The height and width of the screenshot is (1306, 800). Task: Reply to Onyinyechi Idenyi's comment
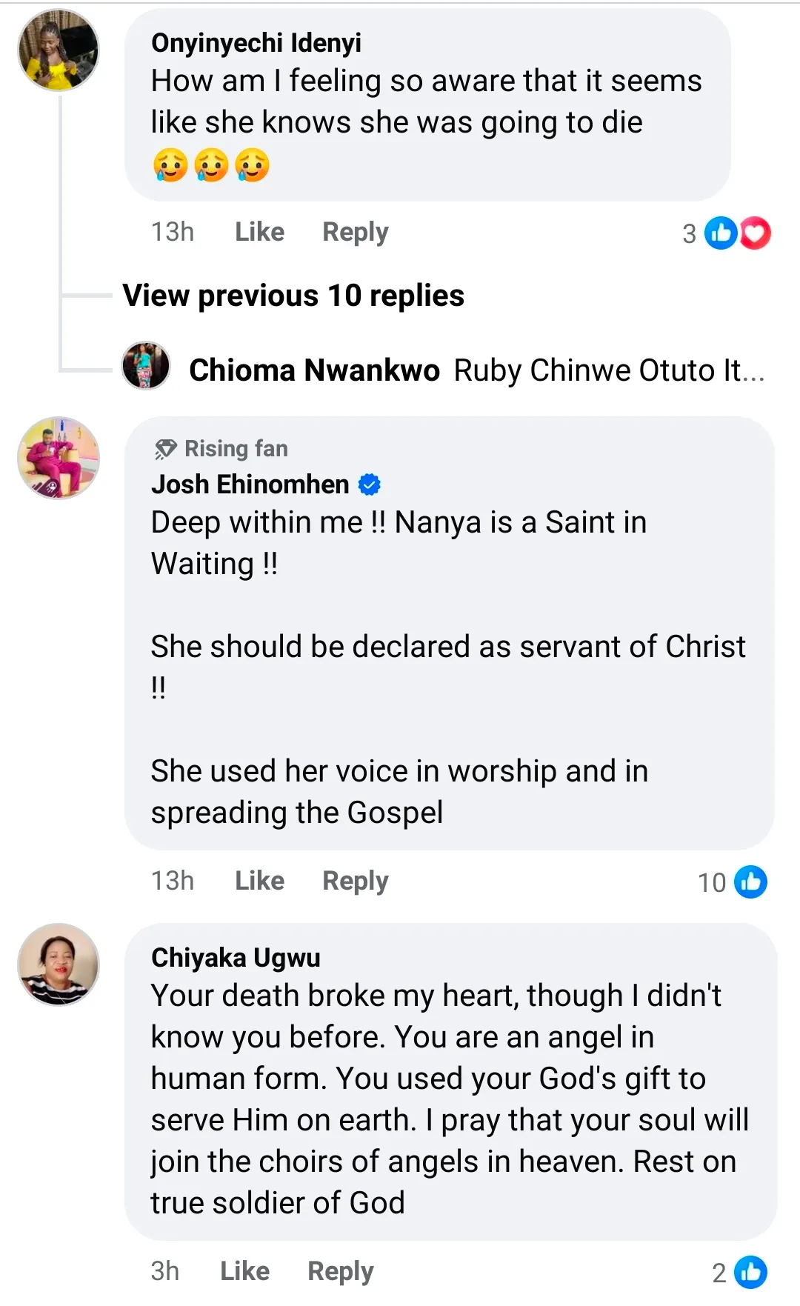355,232
